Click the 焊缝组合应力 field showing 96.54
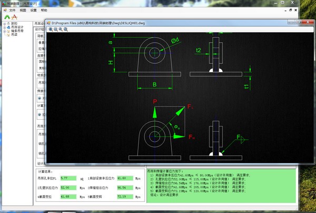The height and width of the screenshot is (213, 316). tap(125, 188)
